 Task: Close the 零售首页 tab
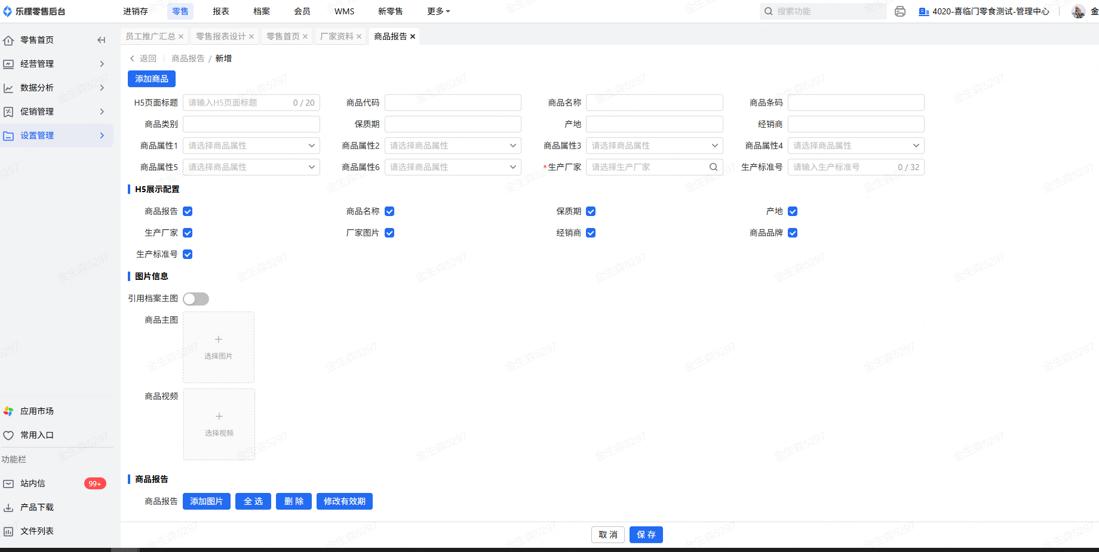tap(305, 36)
